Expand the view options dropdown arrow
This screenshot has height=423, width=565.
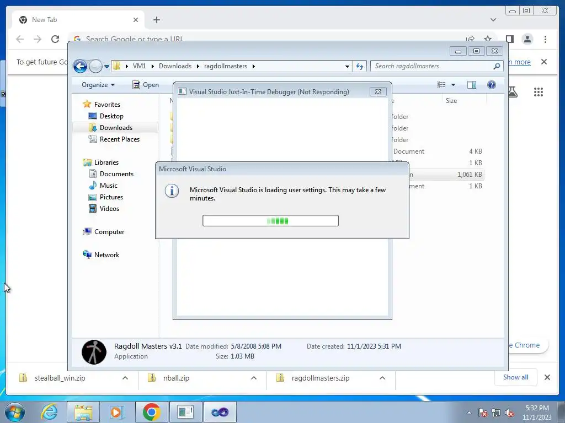tap(454, 85)
